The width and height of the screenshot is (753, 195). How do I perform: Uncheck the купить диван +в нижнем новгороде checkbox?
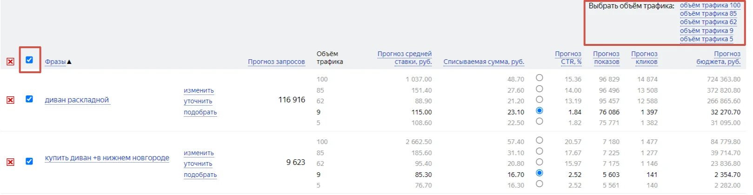(29, 161)
